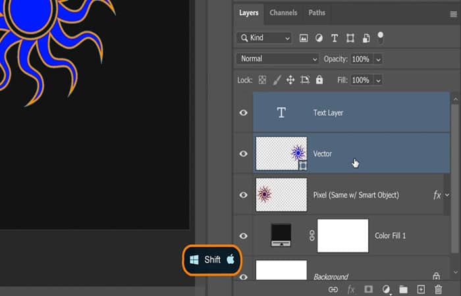Open the Kind filter type dropdown
This screenshot has width=461, height=296.
click(x=264, y=38)
